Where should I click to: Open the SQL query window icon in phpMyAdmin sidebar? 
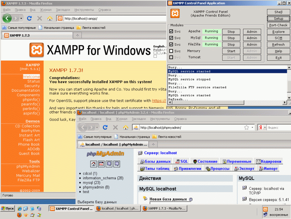pos(101,164)
